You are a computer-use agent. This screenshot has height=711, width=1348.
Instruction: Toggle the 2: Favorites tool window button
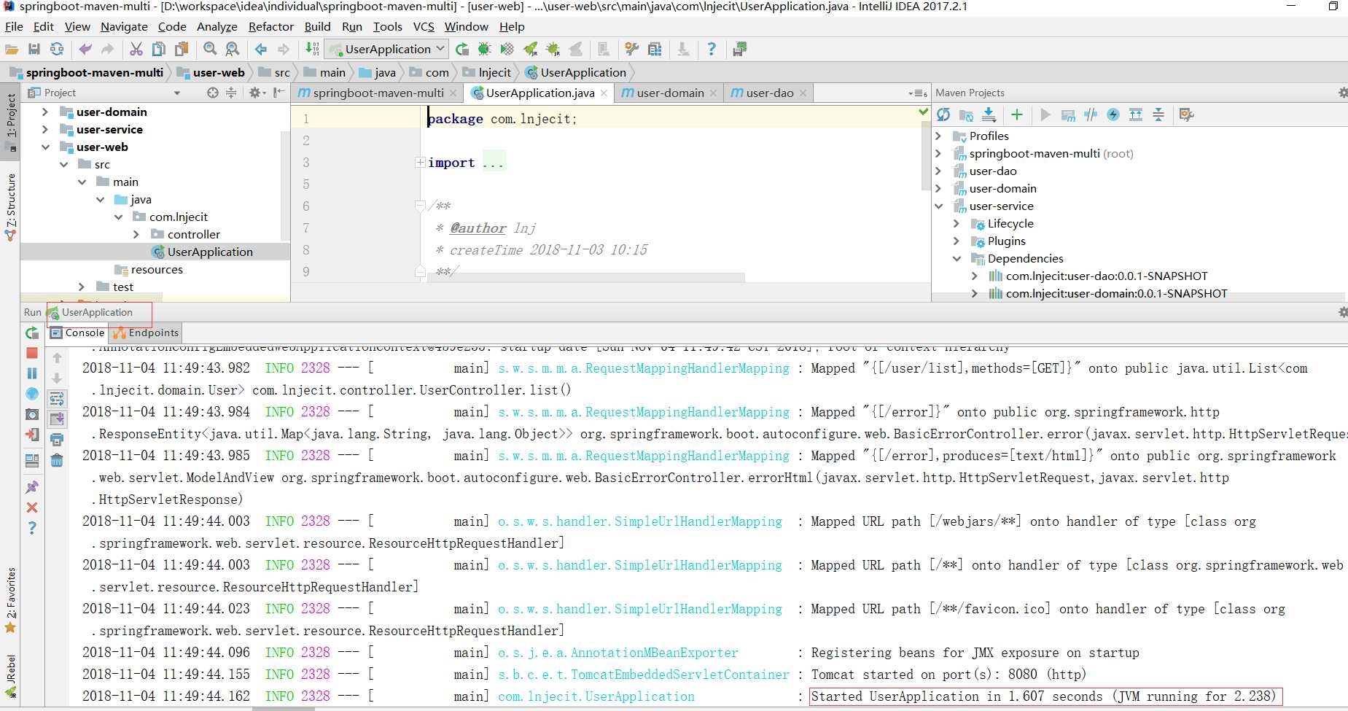[x=10, y=599]
